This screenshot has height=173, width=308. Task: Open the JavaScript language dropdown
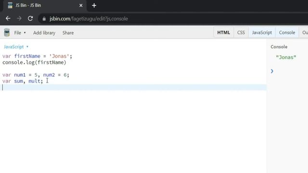[x=16, y=47]
